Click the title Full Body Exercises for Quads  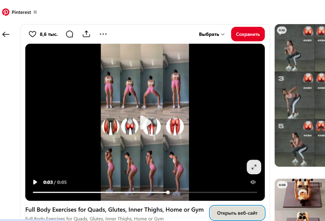pos(114,210)
